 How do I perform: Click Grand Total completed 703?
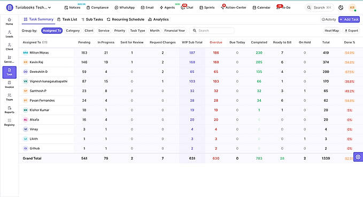(259, 158)
